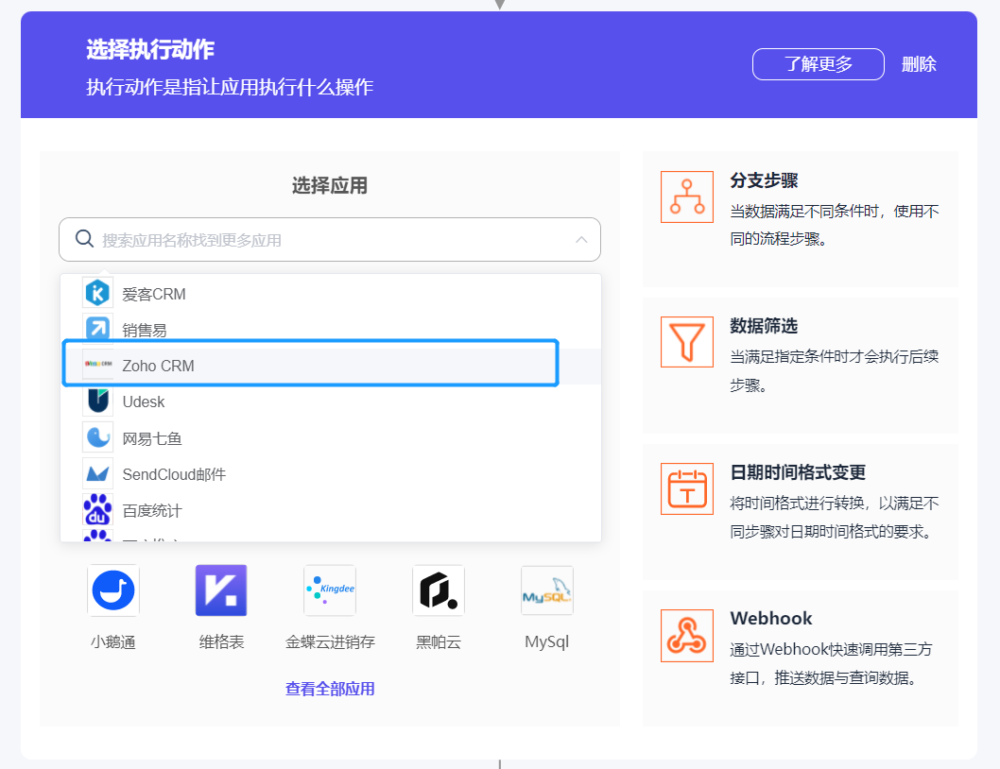Choose SendCloud邮件 from the list

pos(331,474)
